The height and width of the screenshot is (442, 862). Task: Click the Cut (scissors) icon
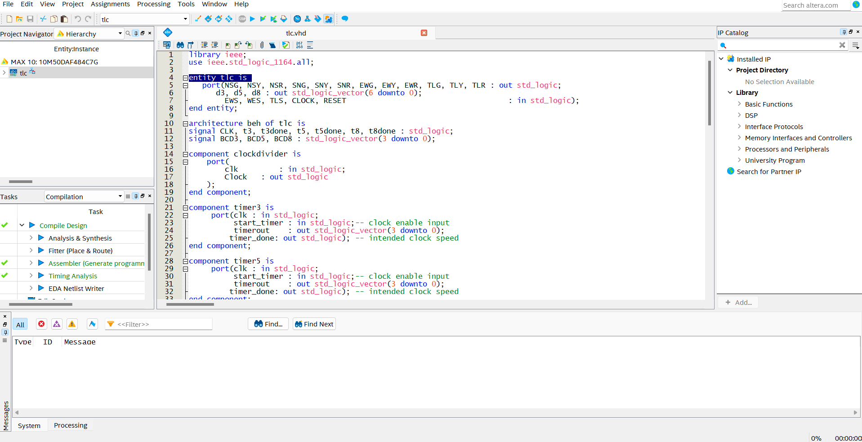pos(43,19)
